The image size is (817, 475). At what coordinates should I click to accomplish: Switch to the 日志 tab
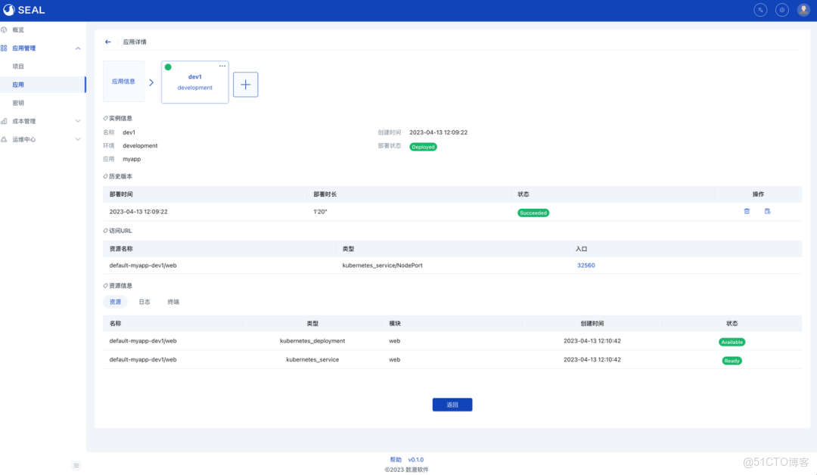[x=144, y=301]
